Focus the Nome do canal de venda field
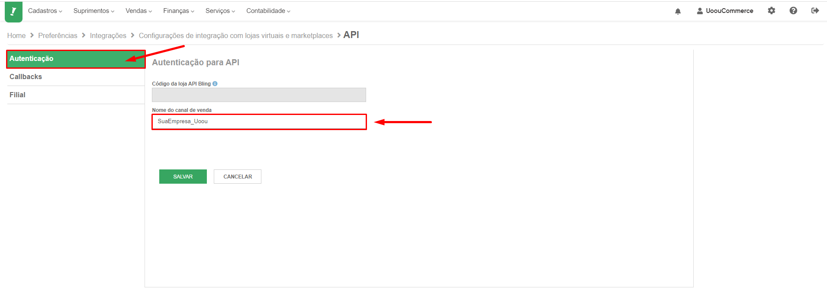This screenshot has width=827, height=306. [259, 122]
